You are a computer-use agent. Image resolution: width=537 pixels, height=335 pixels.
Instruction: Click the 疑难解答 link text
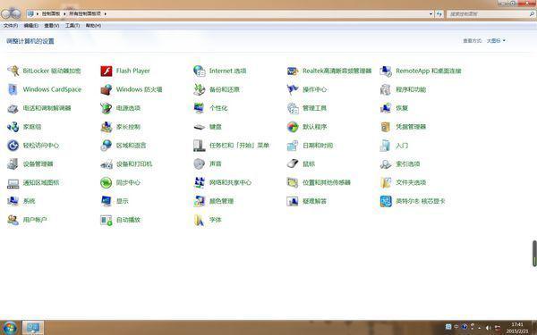point(315,201)
